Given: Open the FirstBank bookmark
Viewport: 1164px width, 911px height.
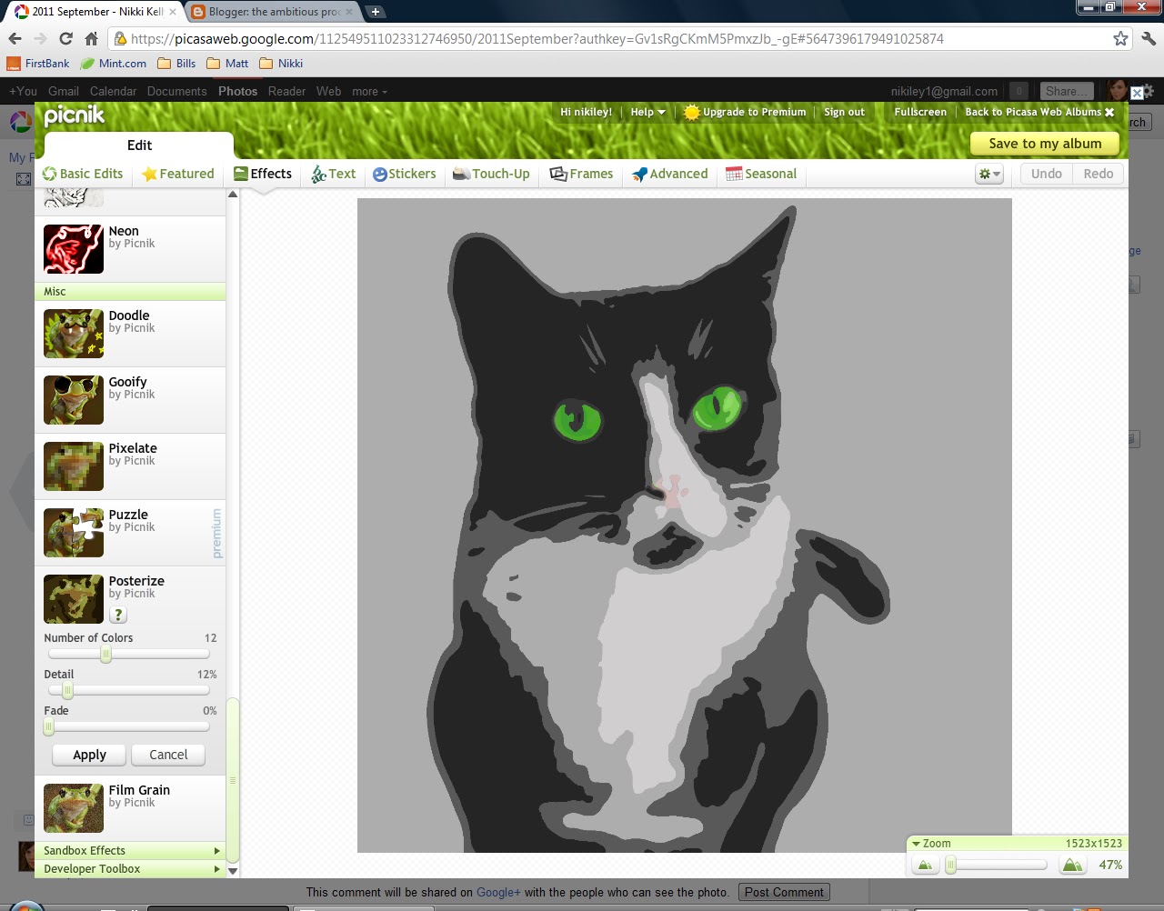Looking at the screenshot, I should (38, 64).
